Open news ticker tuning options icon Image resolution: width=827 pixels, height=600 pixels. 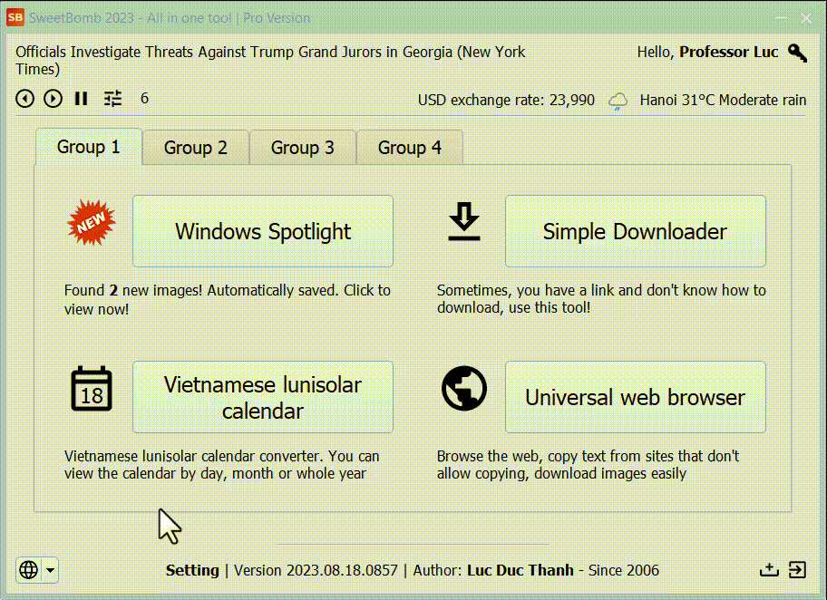tap(112, 99)
